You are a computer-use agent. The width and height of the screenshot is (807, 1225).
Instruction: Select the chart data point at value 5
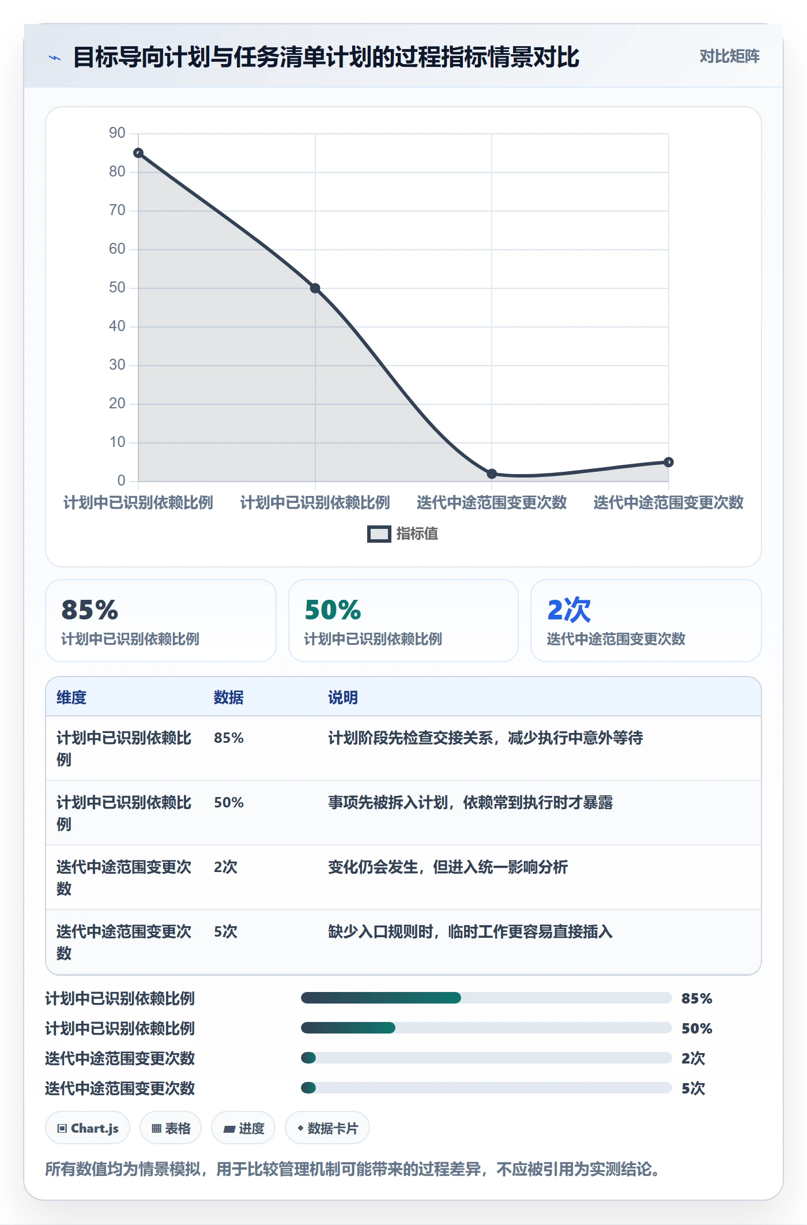tap(669, 462)
